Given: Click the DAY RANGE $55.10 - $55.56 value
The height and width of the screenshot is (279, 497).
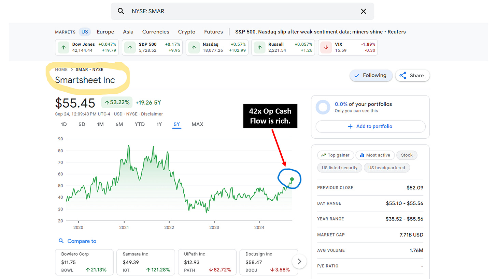Looking at the screenshot, I should [x=404, y=203].
